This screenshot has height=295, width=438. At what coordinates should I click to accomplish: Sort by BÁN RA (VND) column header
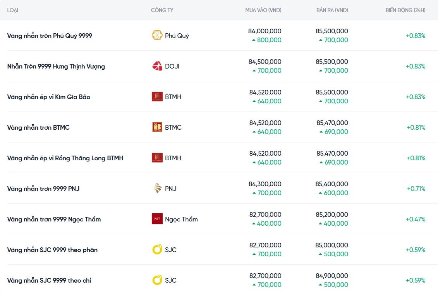(x=332, y=10)
